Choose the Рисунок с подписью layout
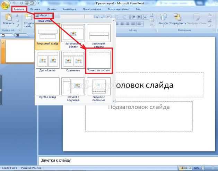Image resolution: width=218 pixels, height=171 pixels. (x=99, y=89)
